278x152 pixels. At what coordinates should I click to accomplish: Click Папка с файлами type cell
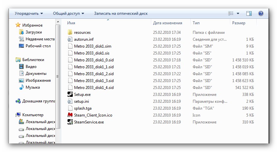[208, 33]
